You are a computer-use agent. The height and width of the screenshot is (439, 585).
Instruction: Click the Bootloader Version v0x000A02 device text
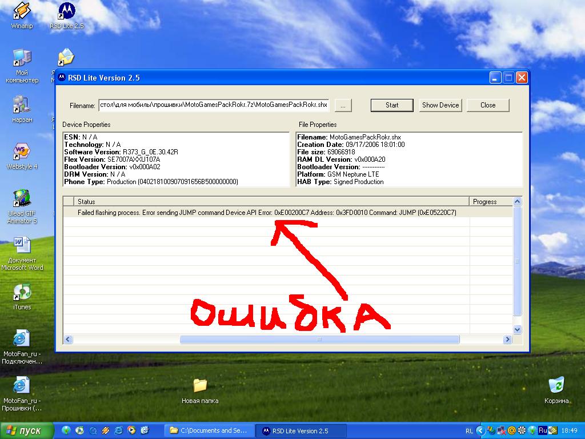(x=112, y=167)
